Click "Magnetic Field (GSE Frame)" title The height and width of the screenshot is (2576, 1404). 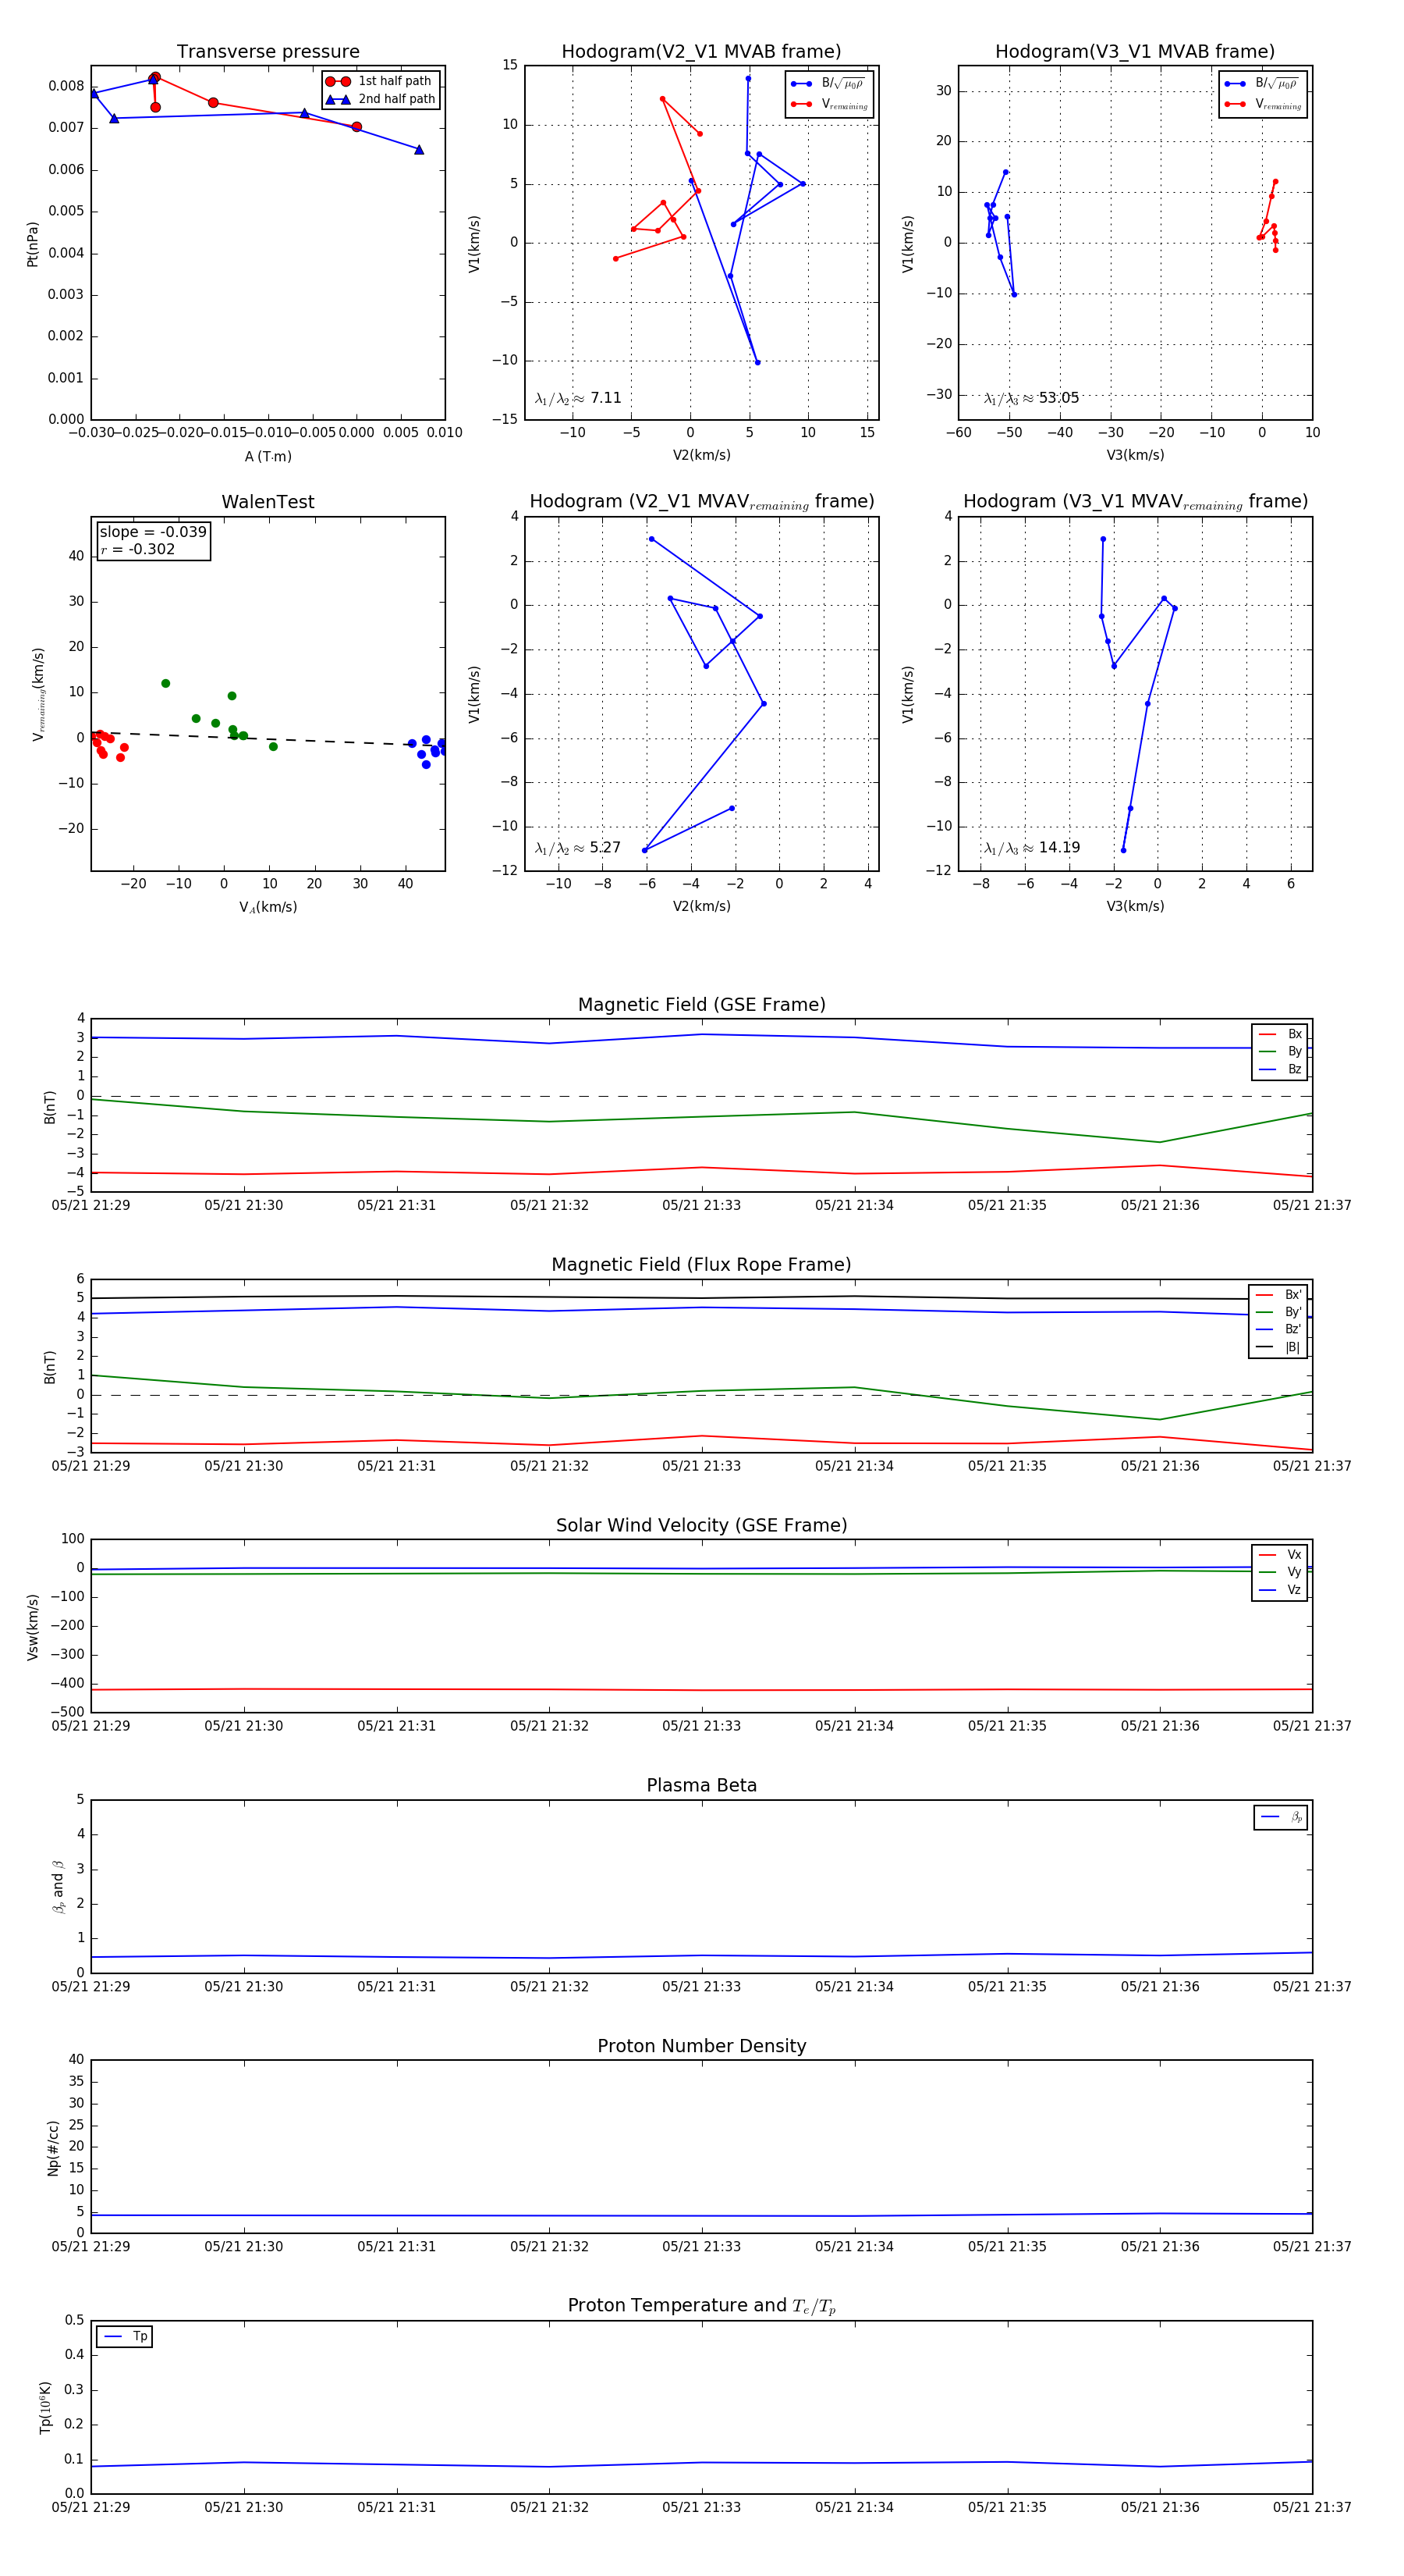701,1005
